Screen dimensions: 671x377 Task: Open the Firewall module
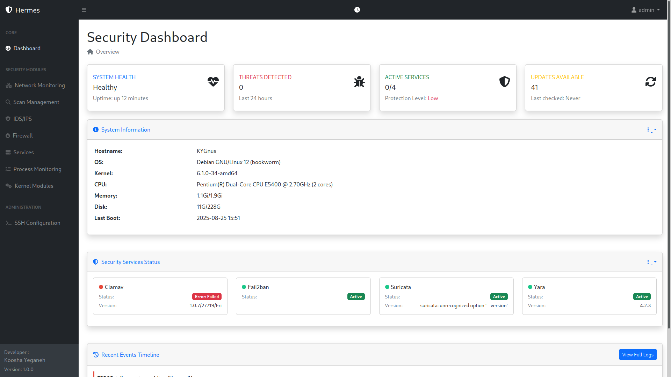click(x=23, y=135)
